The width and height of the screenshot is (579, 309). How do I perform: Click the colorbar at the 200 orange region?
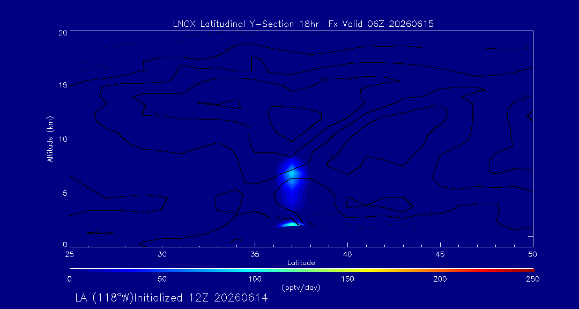tap(441, 270)
